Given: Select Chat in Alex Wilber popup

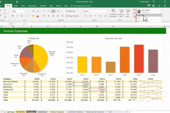Looking at the screenshot, I should (139, 18).
